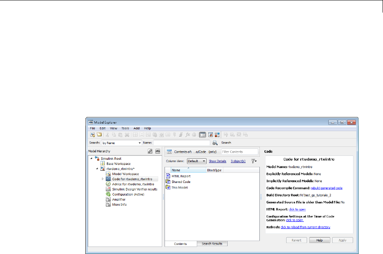
Task: Select Model Workspace text in the hierarchy
Action: coord(126,174)
